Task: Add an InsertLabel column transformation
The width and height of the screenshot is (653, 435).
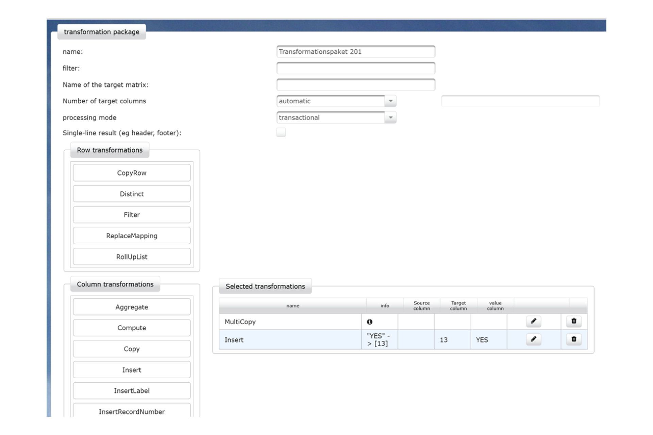Action: pyautogui.click(x=132, y=391)
